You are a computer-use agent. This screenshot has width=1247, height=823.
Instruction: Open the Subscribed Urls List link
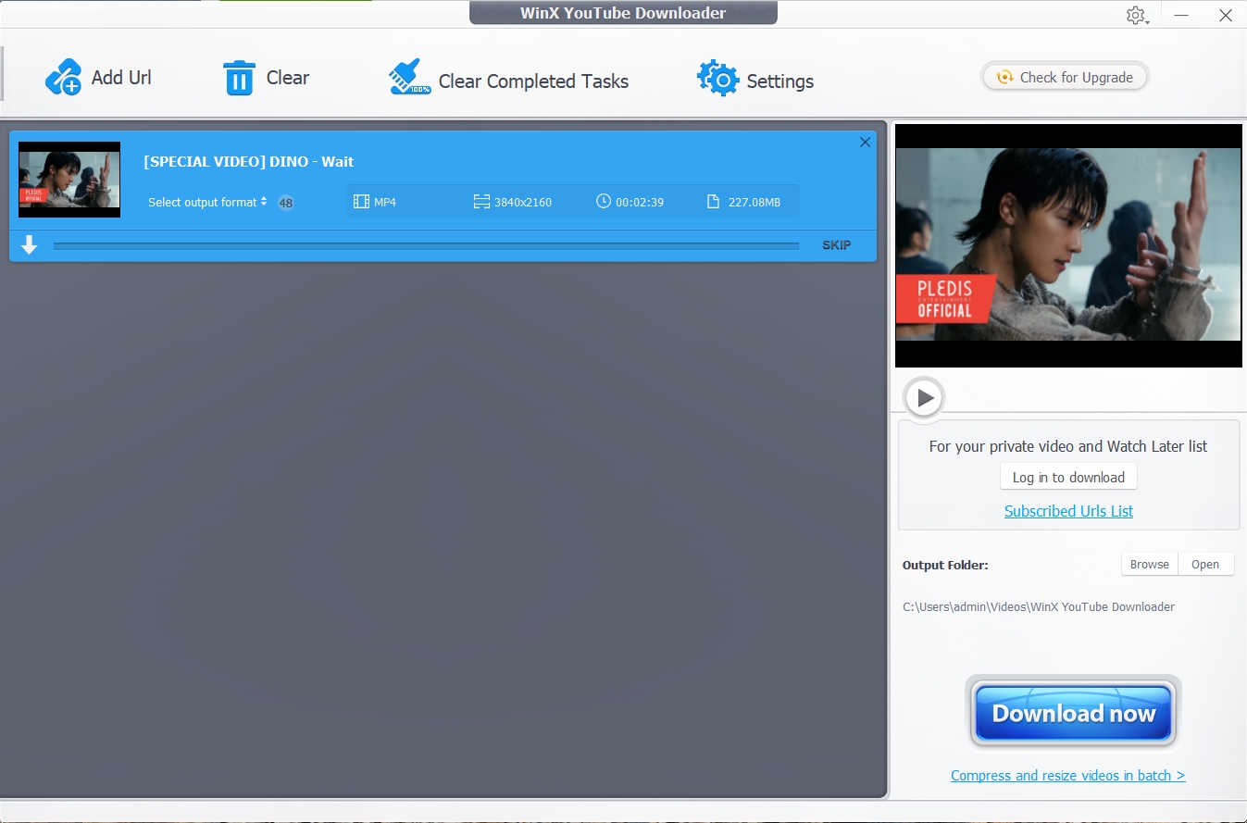click(1068, 511)
